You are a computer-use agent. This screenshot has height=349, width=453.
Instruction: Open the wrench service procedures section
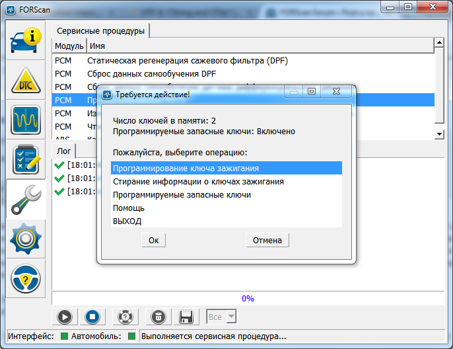pos(26,198)
